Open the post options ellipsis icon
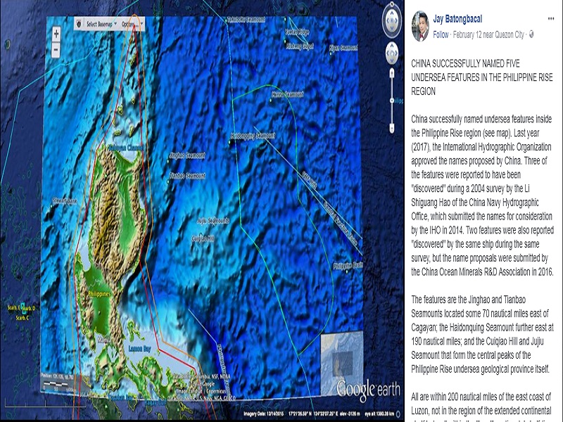Image resolution: width=563 pixels, height=422 pixels. [x=552, y=17]
